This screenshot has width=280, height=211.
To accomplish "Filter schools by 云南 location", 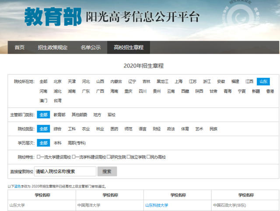I will point(171,91).
